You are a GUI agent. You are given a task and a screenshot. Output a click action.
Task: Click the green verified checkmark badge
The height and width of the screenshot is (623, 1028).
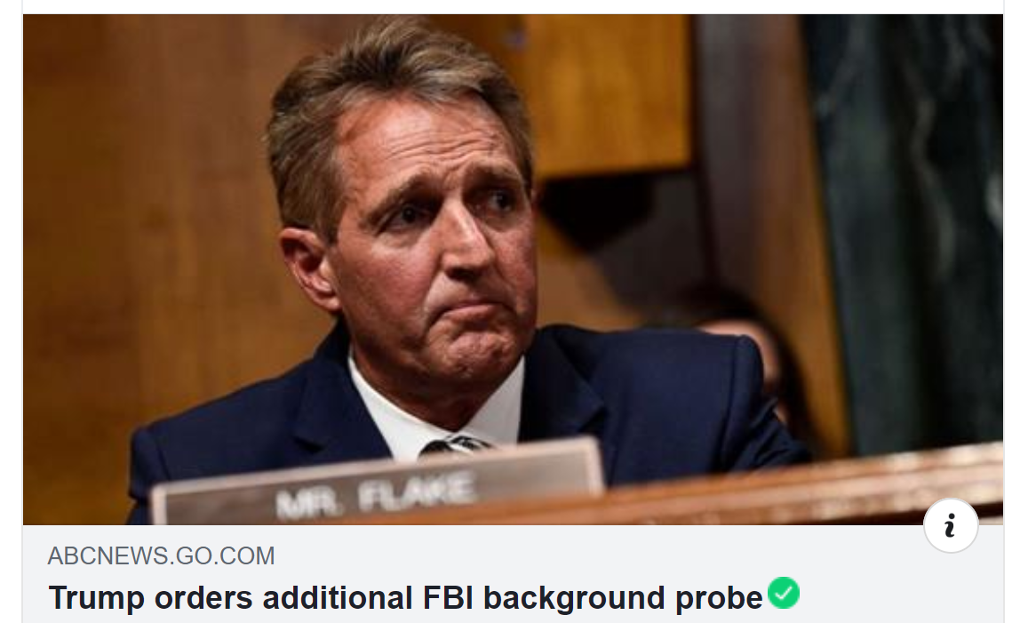click(x=784, y=593)
